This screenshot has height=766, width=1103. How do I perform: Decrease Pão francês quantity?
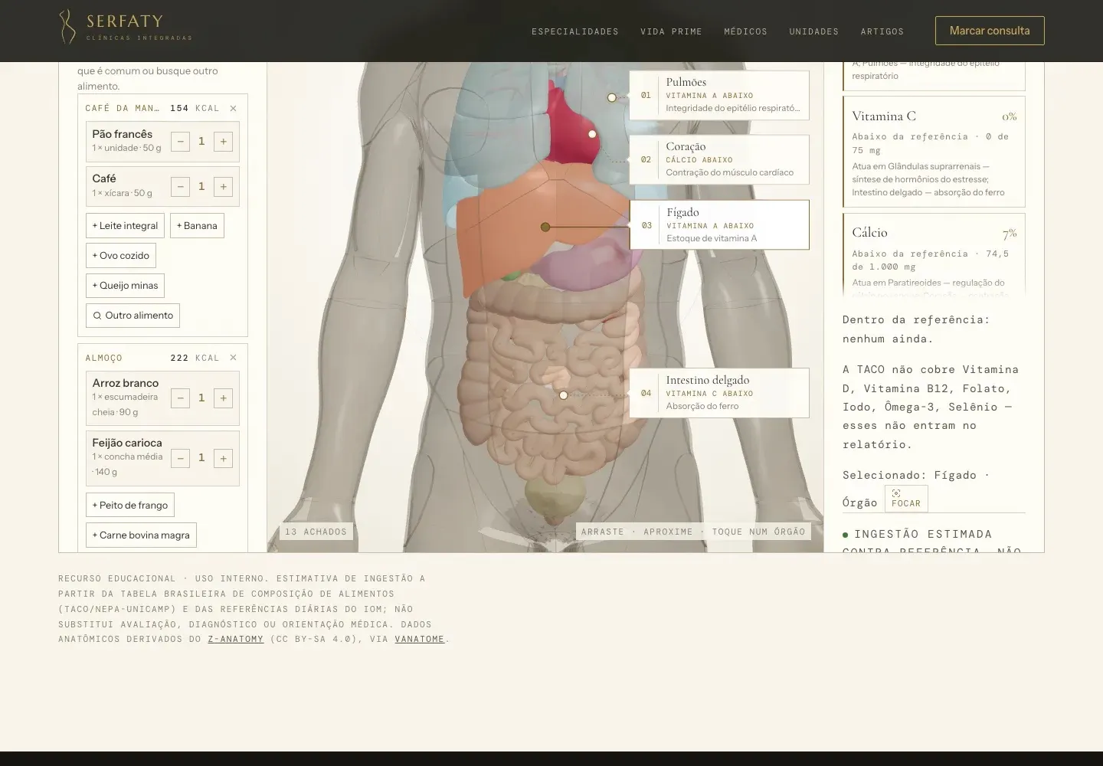(x=180, y=142)
